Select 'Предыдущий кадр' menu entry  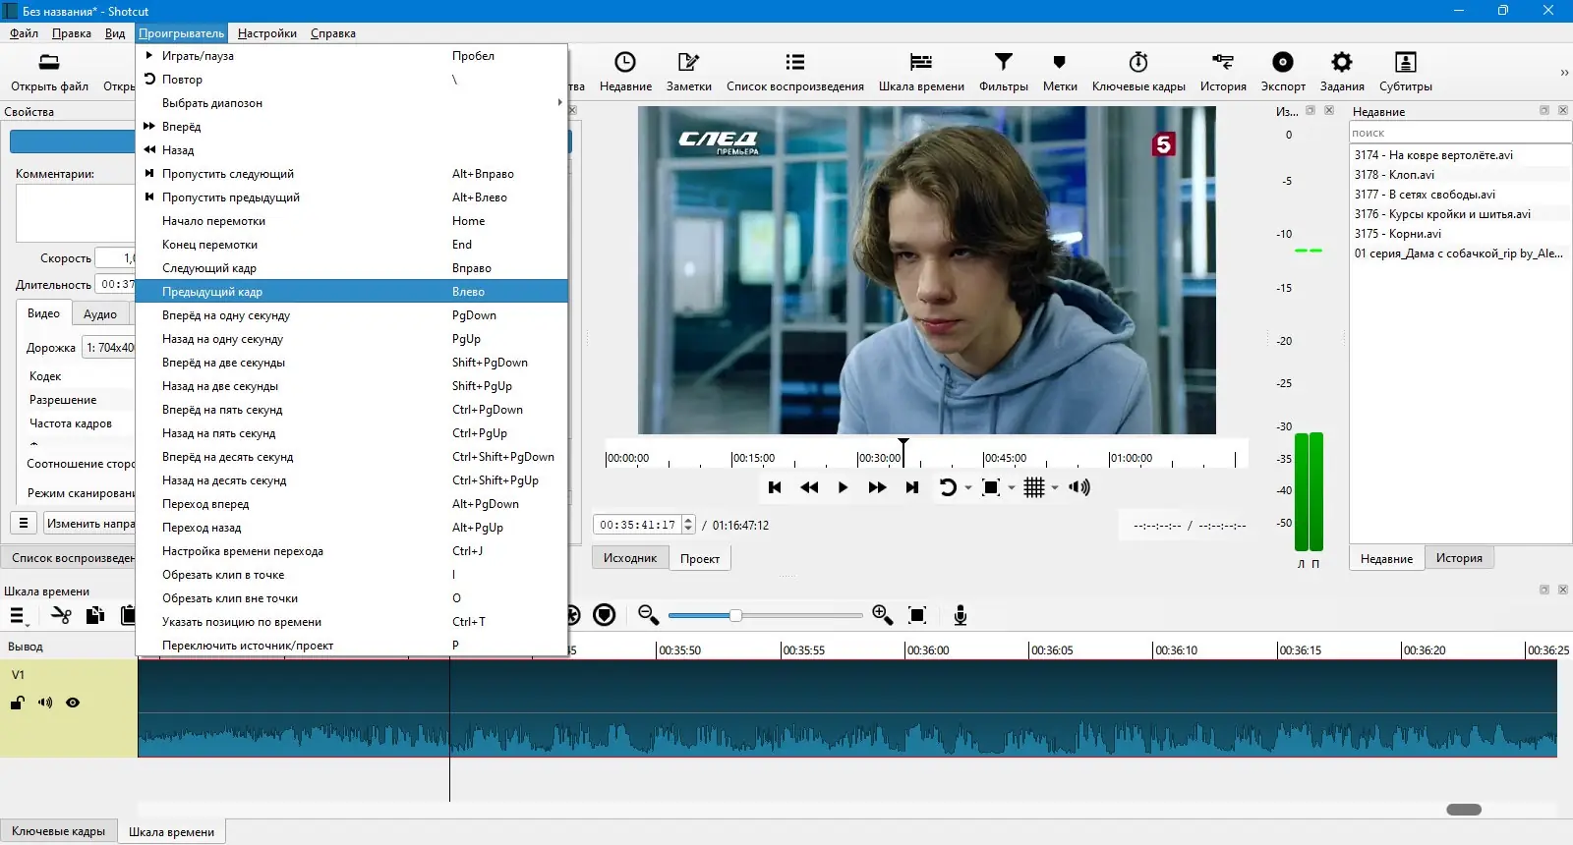tap(351, 292)
